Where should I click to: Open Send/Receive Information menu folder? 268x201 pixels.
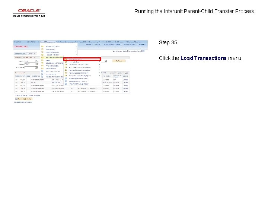point(54,58)
